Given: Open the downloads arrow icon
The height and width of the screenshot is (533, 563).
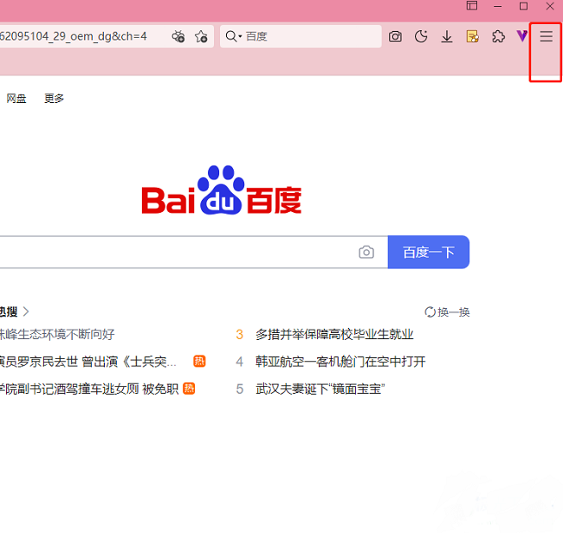Looking at the screenshot, I should [447, 36].
